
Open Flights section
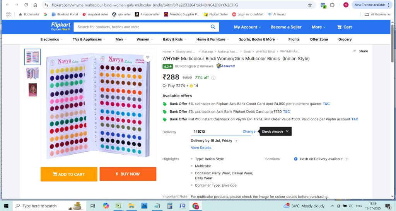tap(294, 39)
